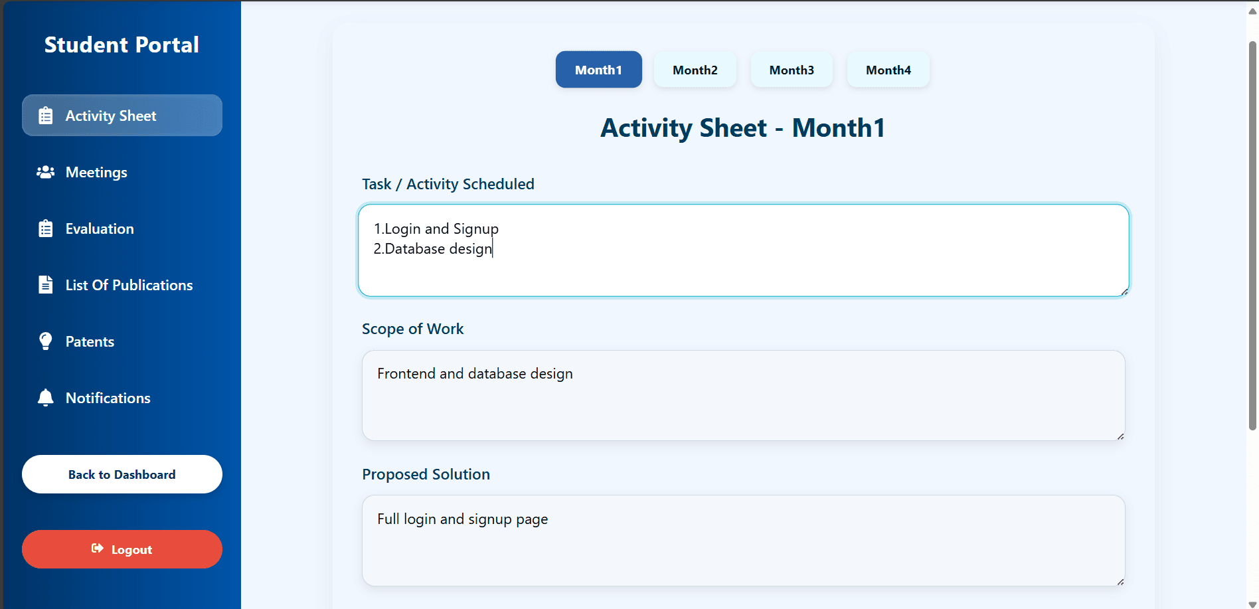Switch to the Month2 tab
The width and height of the screenshot is (1259, 609).
click(695, 70)
